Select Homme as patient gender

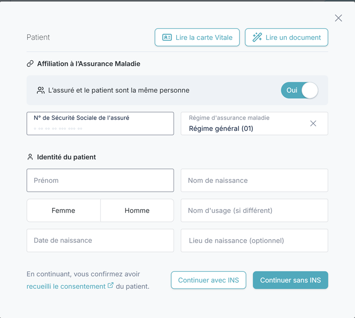tap(137, 211)
